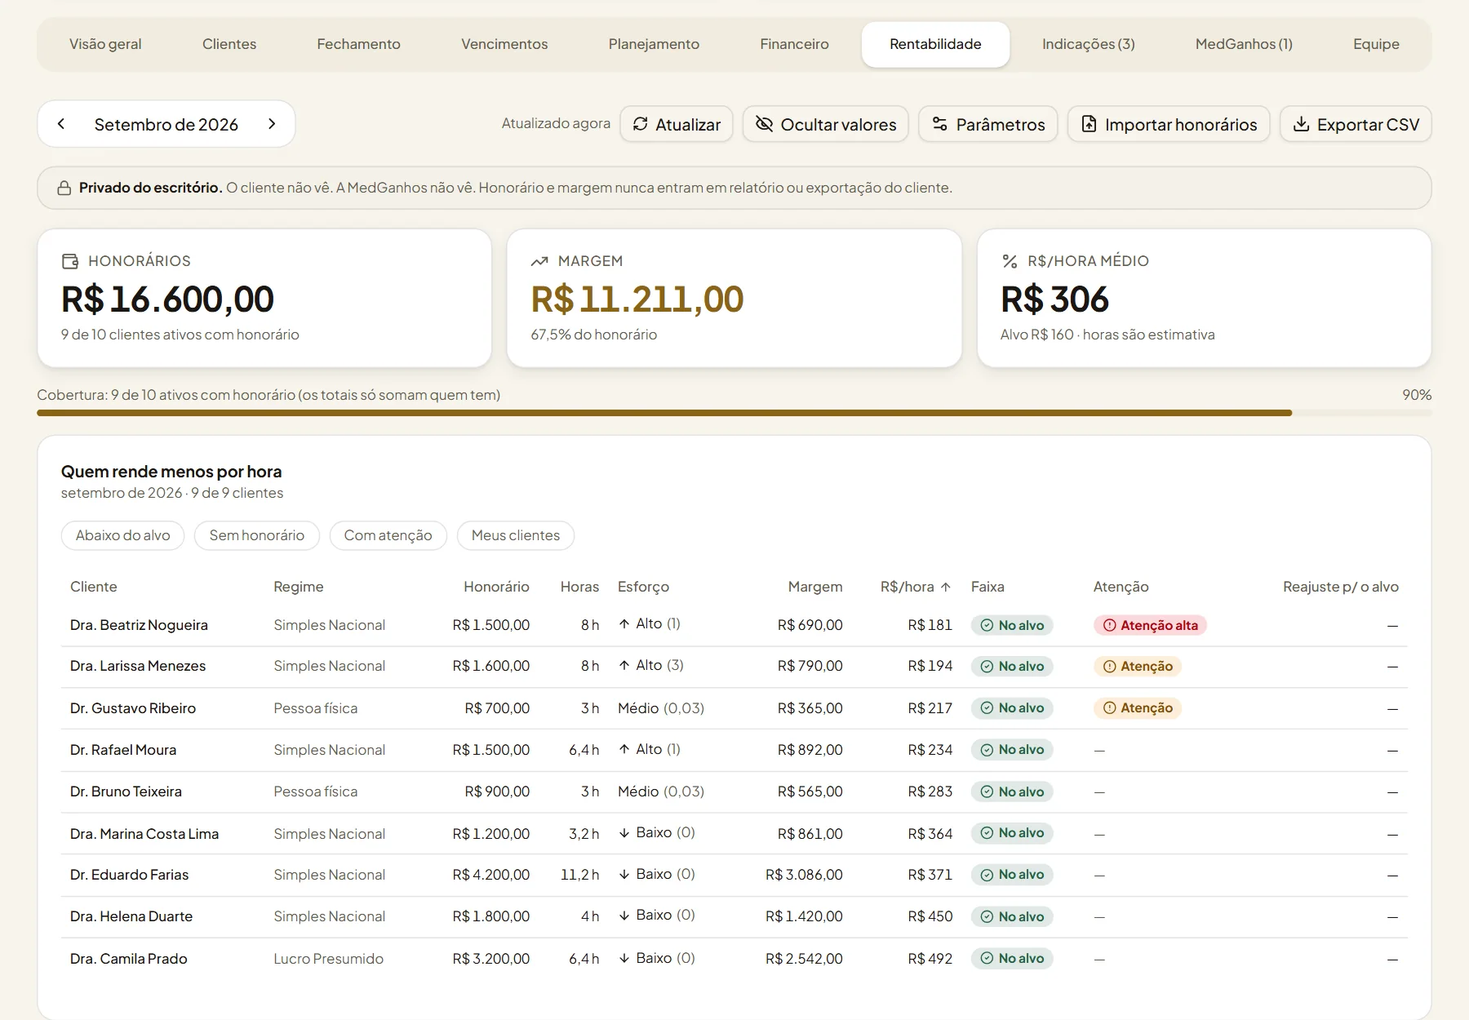Select Dra. Marina Costa Lima's name

click(x=144, y=834)
